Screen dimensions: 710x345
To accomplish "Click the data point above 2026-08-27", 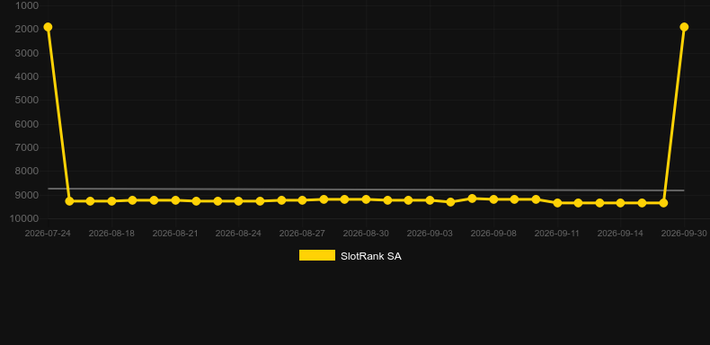I will 302,200.
